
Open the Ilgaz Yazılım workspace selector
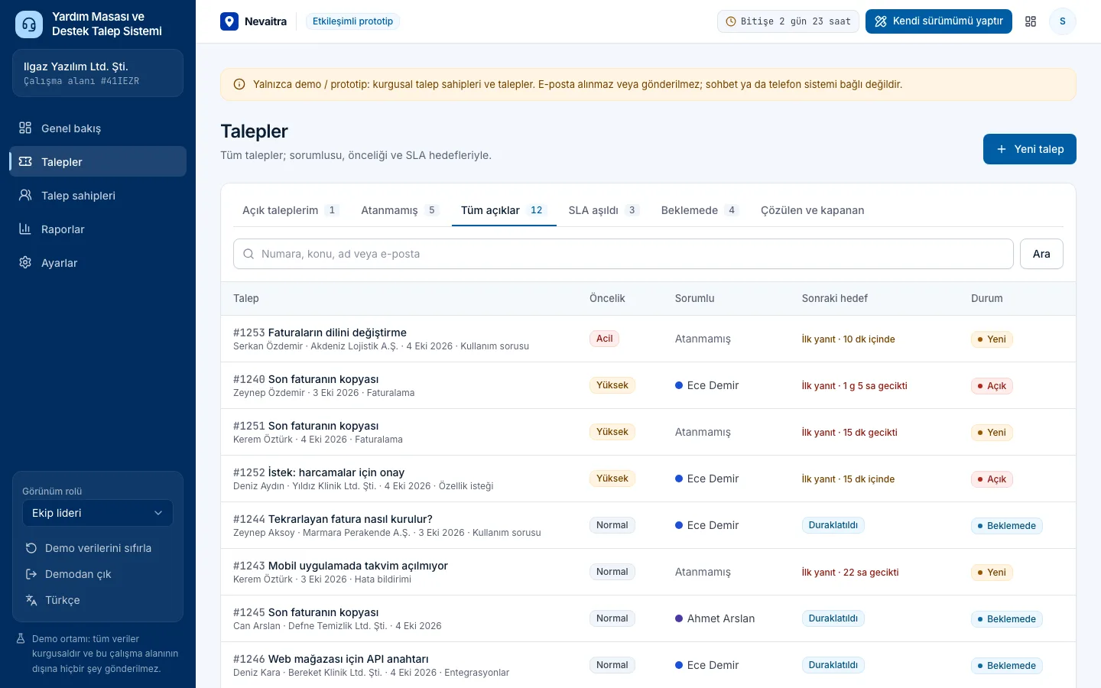coord(98,73)
